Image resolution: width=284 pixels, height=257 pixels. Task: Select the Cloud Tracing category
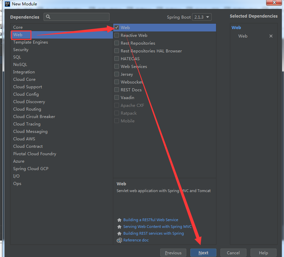click(62, 124)
